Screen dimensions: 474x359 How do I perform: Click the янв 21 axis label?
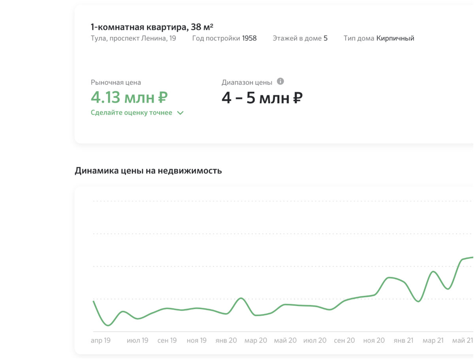[x=404, y=340]
